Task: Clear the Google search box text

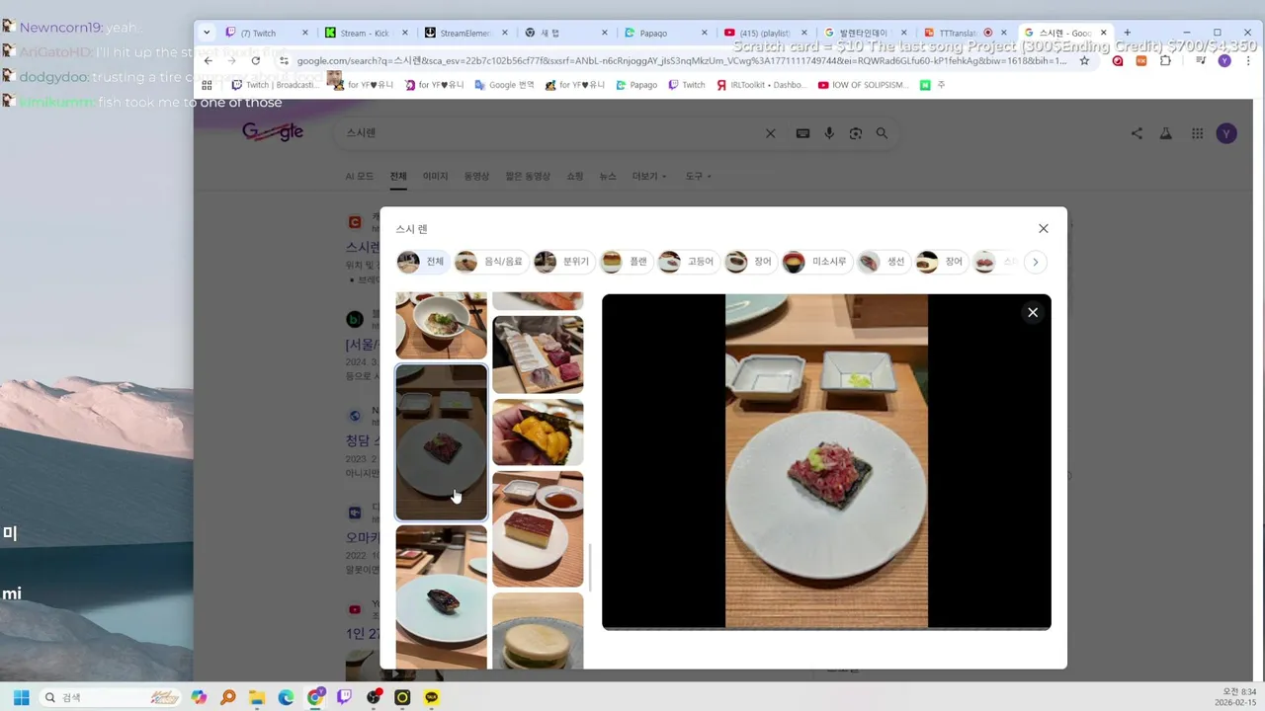Action: click(771, 133)
